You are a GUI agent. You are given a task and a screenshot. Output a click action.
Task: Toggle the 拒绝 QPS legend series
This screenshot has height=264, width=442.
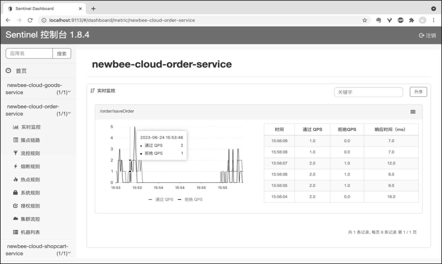(190, 199)
